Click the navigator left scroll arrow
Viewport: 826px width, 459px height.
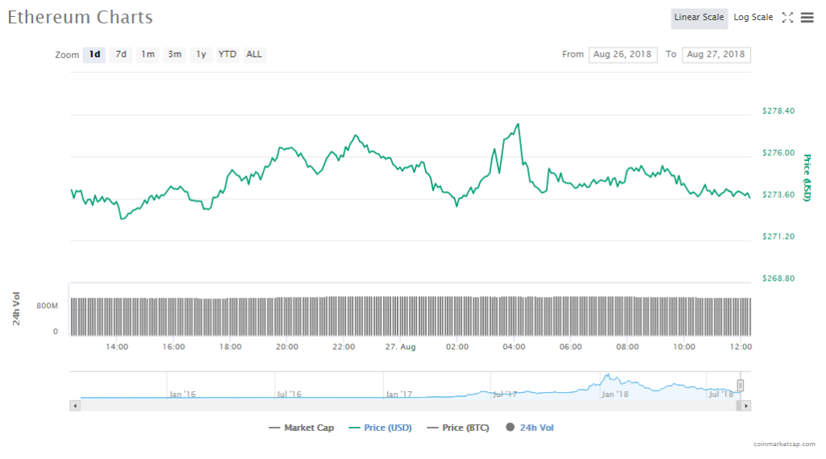76,406
